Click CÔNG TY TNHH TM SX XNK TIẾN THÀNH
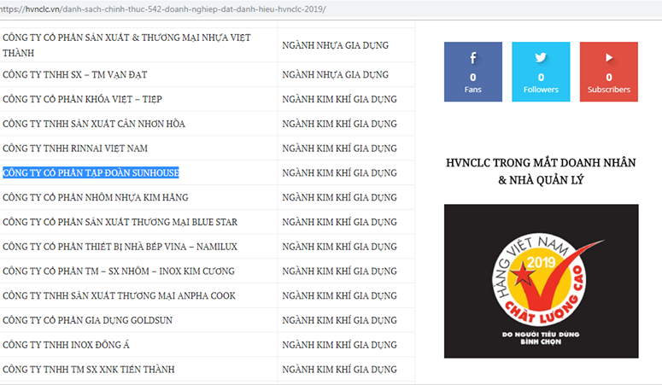The height and width of the screenshot is (385, 662). point(89,370)
